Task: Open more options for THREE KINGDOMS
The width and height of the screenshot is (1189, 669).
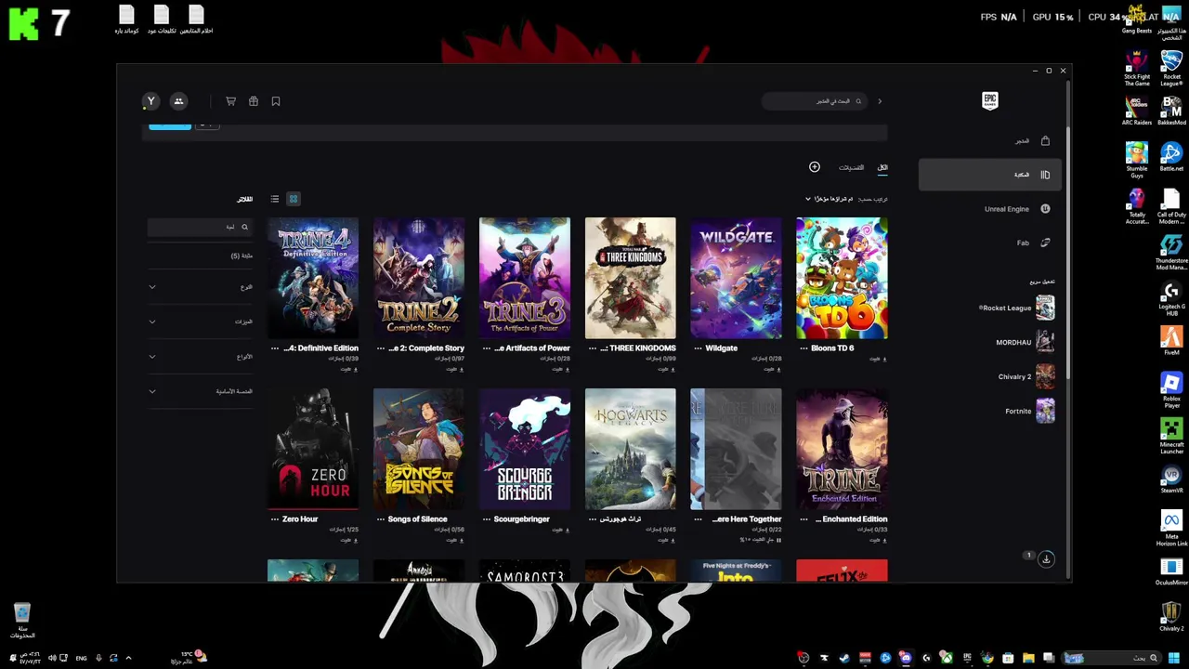Action: [x=593, y=348]
